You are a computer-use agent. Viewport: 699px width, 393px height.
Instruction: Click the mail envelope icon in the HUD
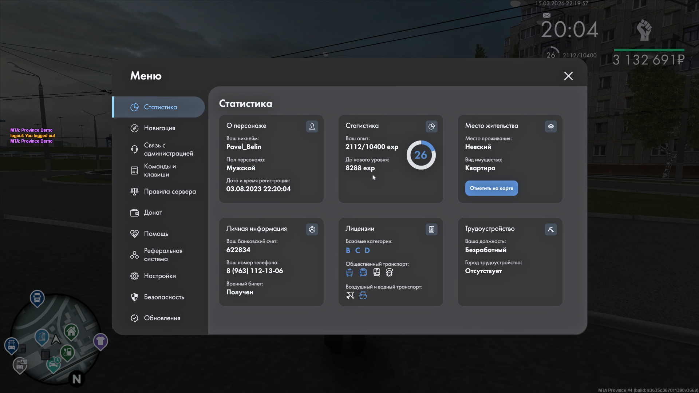click(546, 15)
